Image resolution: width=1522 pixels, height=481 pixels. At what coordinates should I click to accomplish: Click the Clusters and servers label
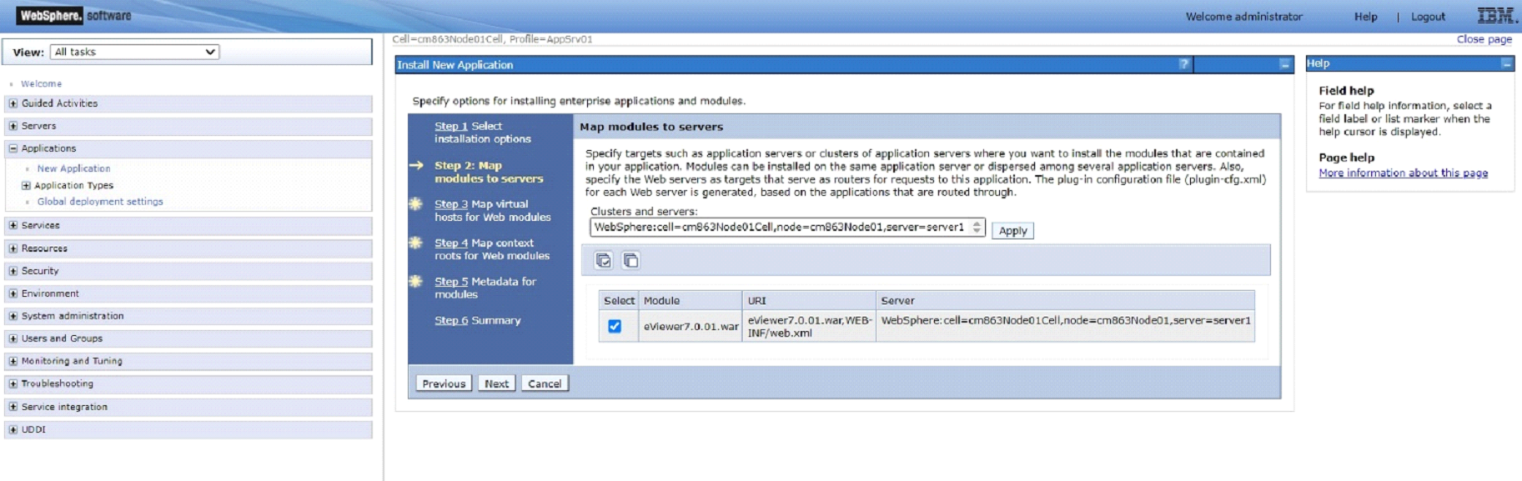coord(644,212)
